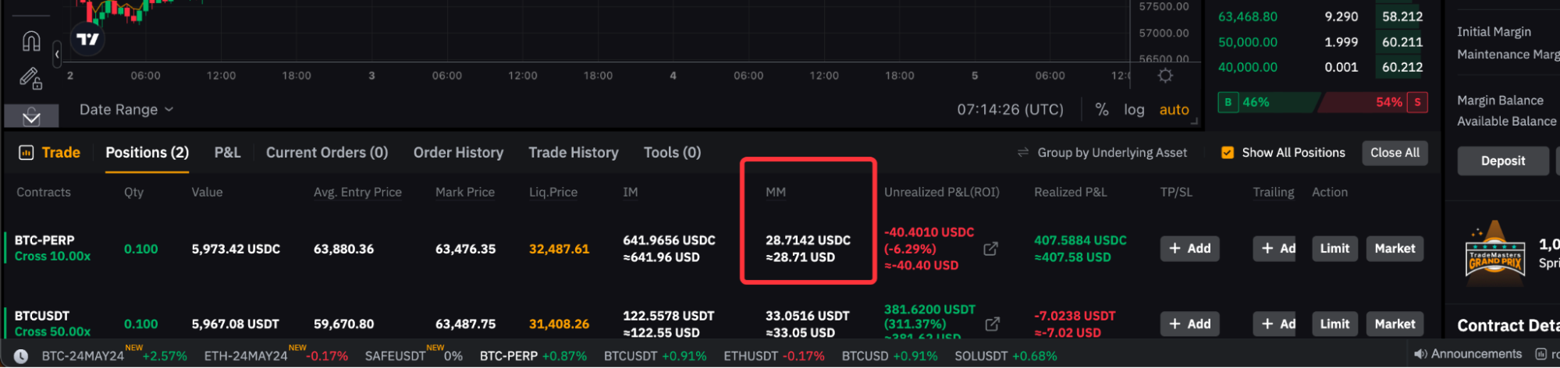Open chart settings gear icon
1560x368 pixels.
pos(1165,76)
